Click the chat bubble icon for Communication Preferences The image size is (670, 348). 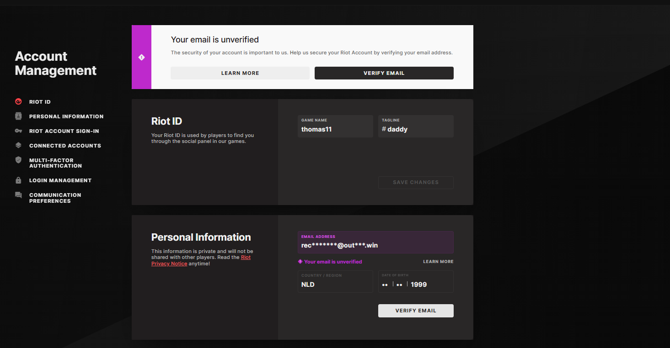18,195
